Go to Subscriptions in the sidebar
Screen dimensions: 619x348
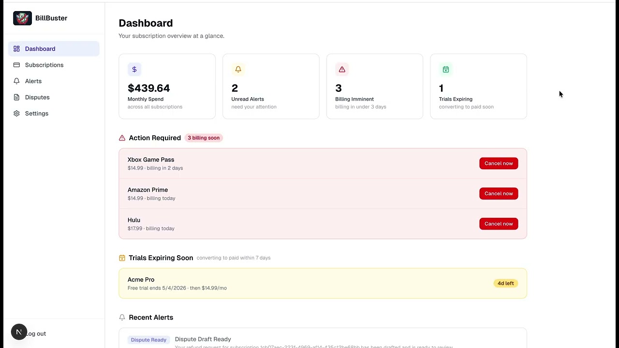54,65
